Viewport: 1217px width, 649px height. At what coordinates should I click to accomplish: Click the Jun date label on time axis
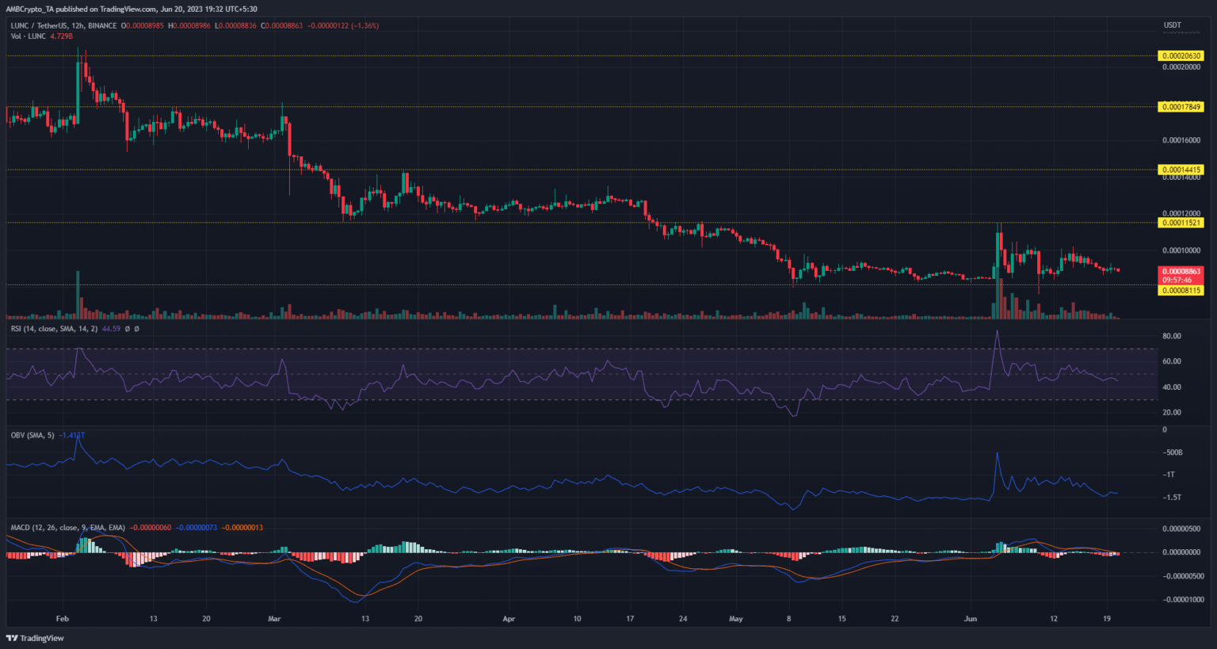click(975, 619)
